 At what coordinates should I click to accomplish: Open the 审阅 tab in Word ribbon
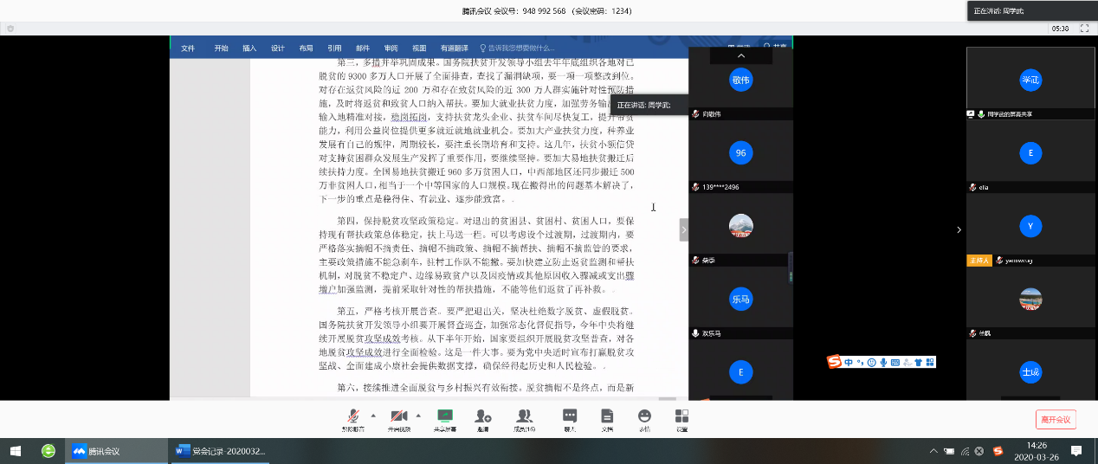(x=391, y=48)
